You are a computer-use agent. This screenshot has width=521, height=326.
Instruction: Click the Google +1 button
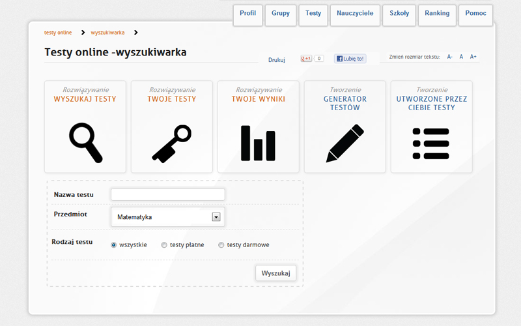pos(306,59)
